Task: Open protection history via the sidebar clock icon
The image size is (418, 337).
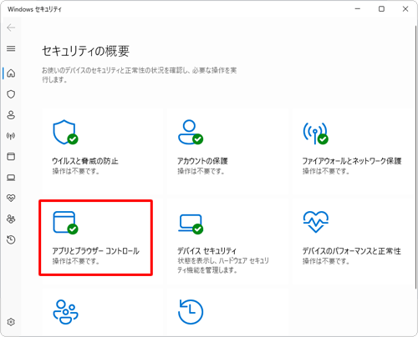Action: pyautogui.click(x=11, y=239)
